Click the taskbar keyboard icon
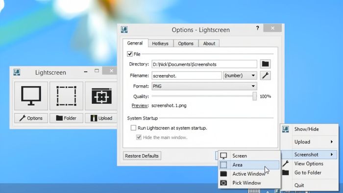Image resolution: width=343 pixels, height=193 pixels. pyautogui.click(x=254, y=191)
